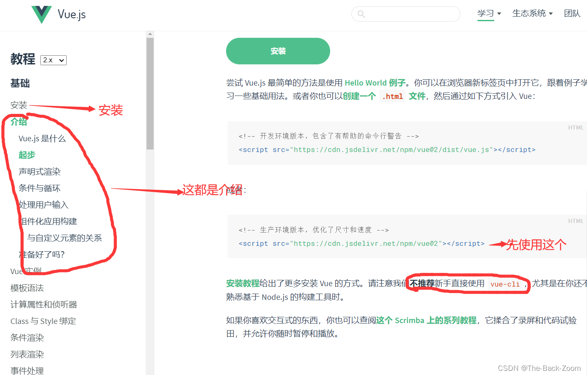
Task: Open the 2.x version selector
Action: click(53, 60)
